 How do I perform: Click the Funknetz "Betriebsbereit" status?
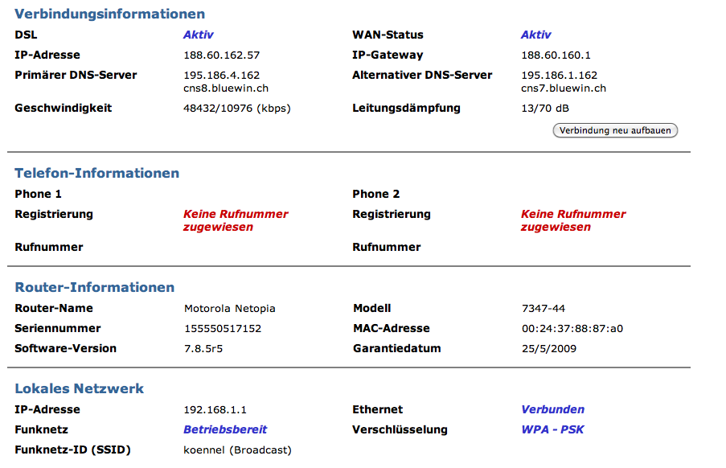[225, 429]
